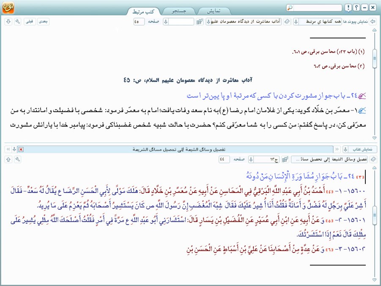Click the top search input field
The image size is (381, 286).
click(x=317, y=8)
